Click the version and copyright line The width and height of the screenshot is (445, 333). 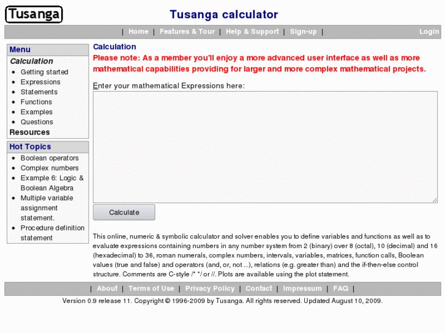(223, 301)
